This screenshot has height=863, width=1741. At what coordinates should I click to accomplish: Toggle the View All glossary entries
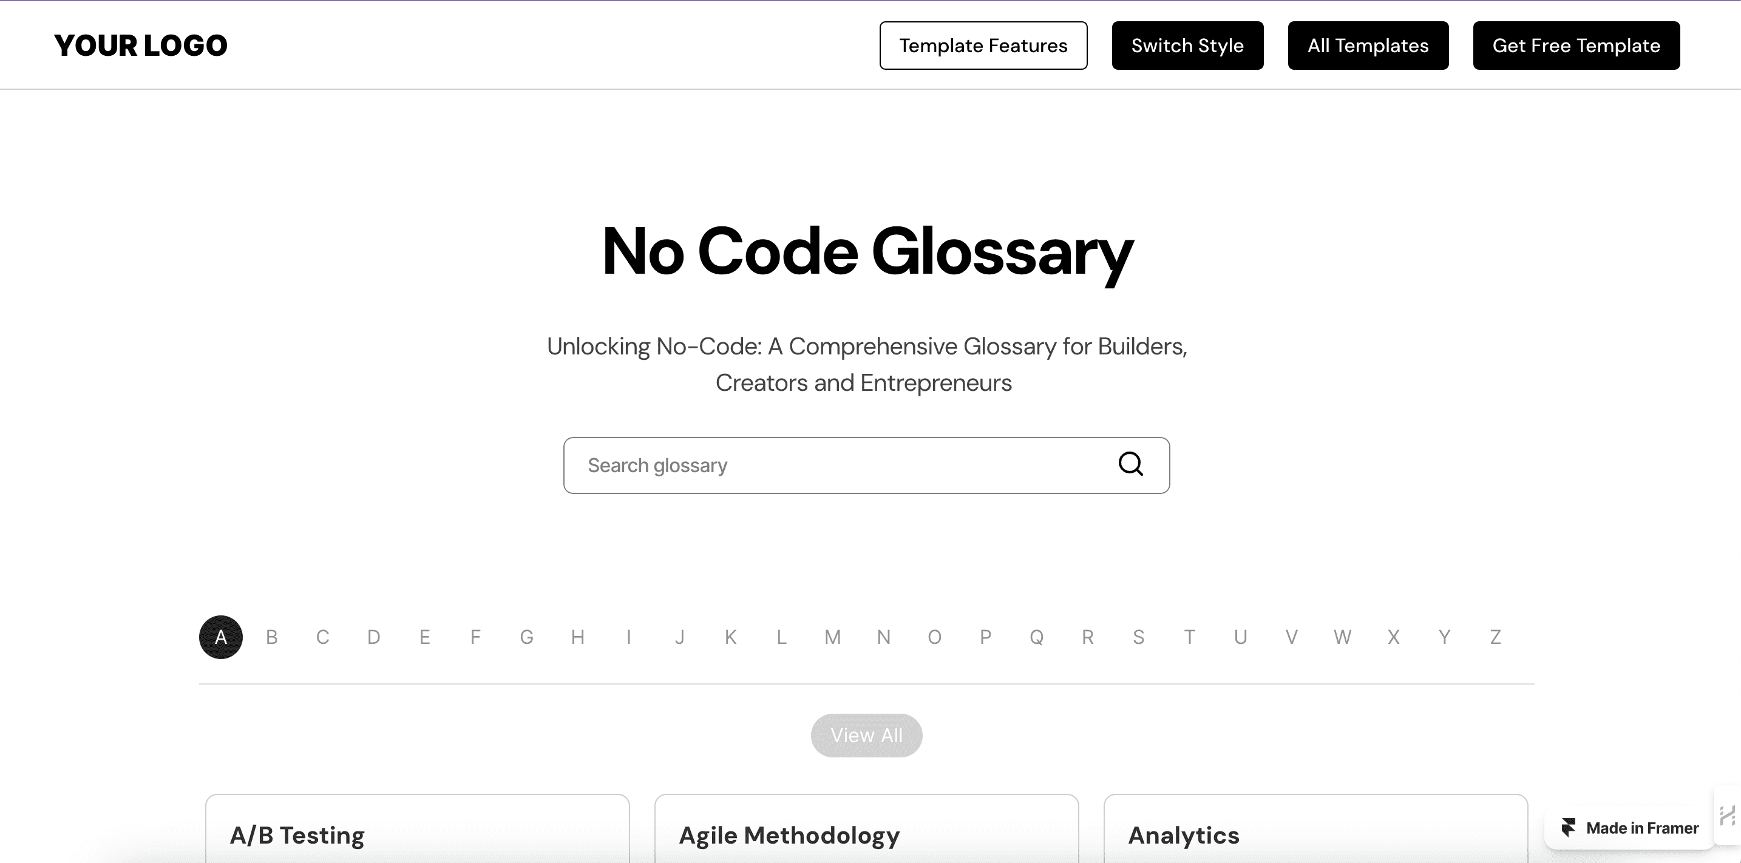(866, 733)
